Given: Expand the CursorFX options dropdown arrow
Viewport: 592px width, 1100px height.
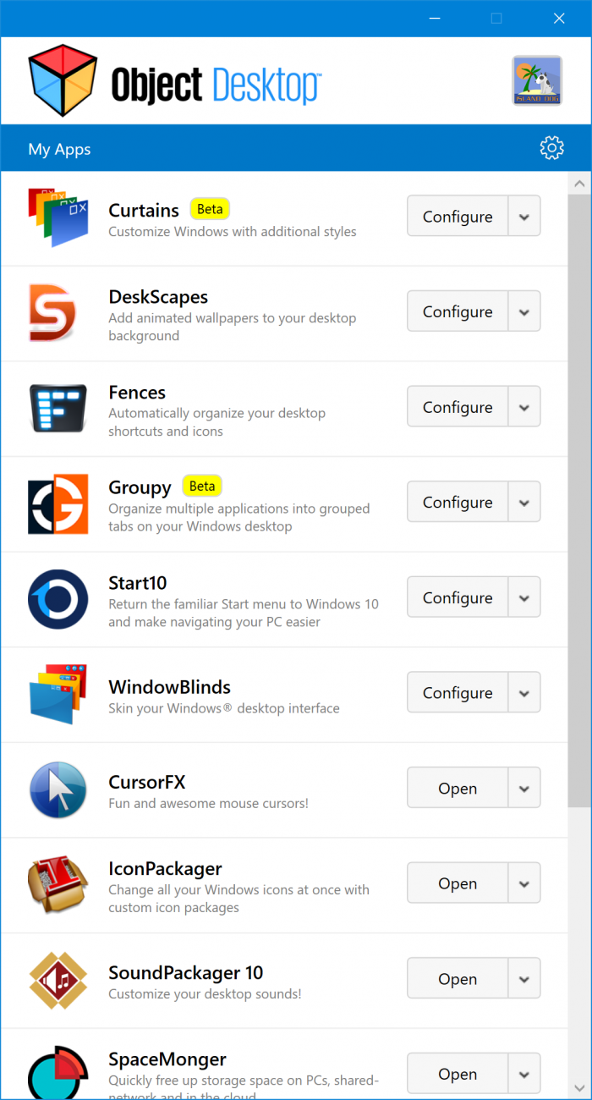Looking at the screenshot, I should pos(524,788).
